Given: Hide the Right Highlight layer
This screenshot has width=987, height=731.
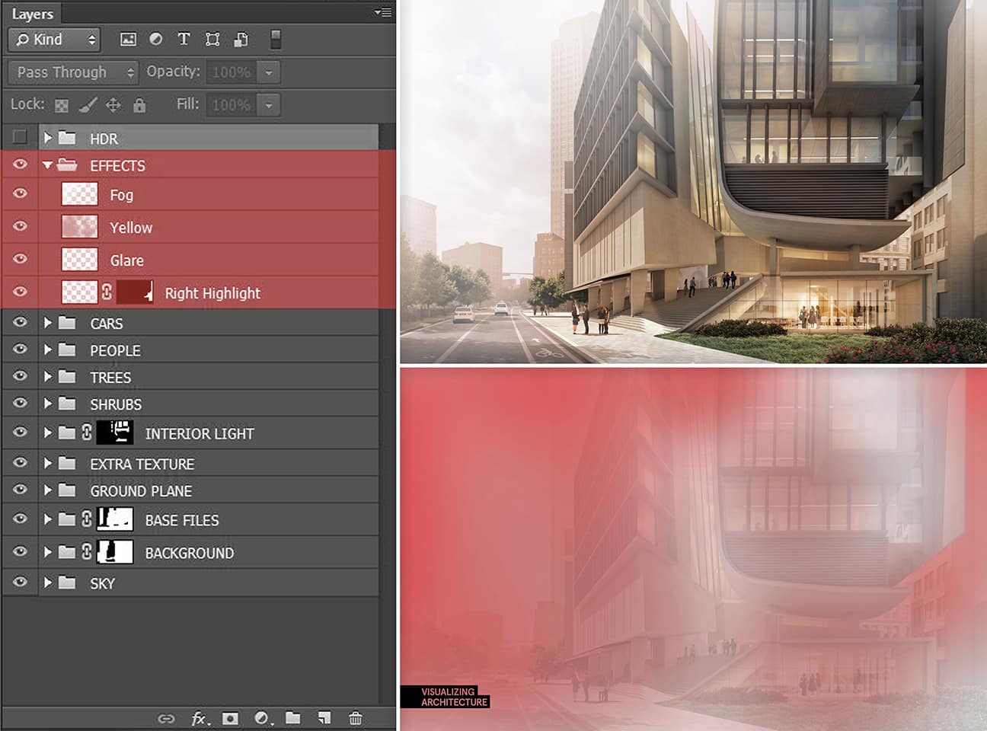Looking at the screenshot, I should pyautogui.click(x=20, y=292).
